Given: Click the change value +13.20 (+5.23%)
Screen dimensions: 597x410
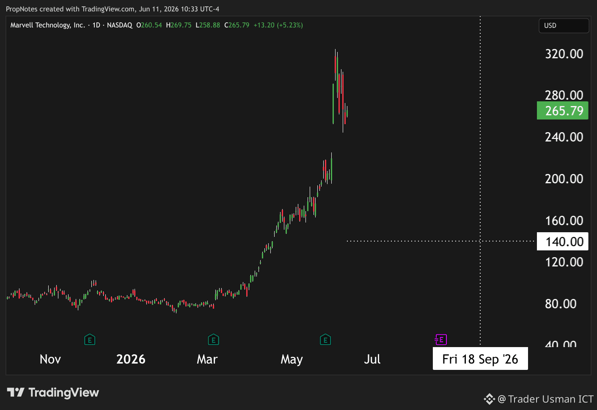Looking at the screenshot, I should click(278, 25).
